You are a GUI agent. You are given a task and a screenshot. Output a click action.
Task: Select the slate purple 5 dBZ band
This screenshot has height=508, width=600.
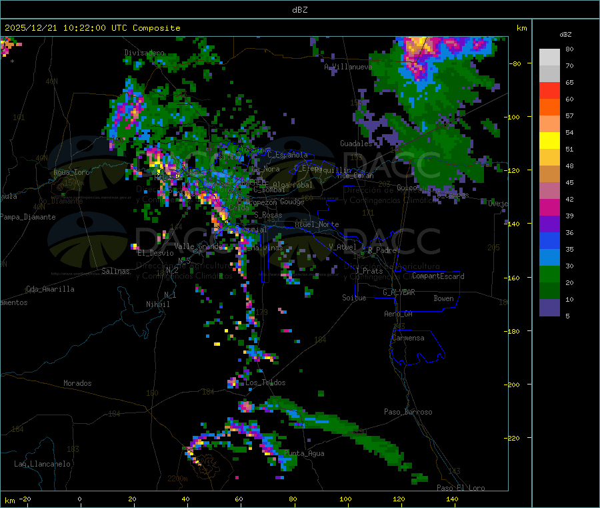549,308
